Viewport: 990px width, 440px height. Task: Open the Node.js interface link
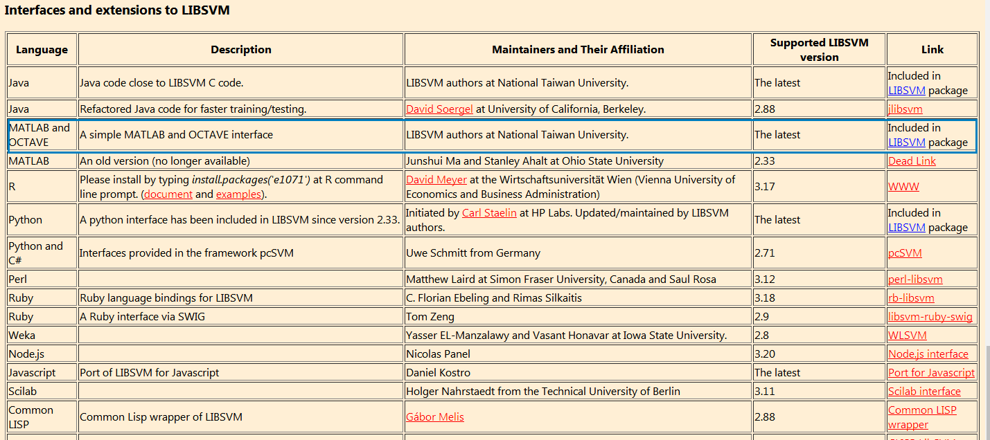pos(928,354)
